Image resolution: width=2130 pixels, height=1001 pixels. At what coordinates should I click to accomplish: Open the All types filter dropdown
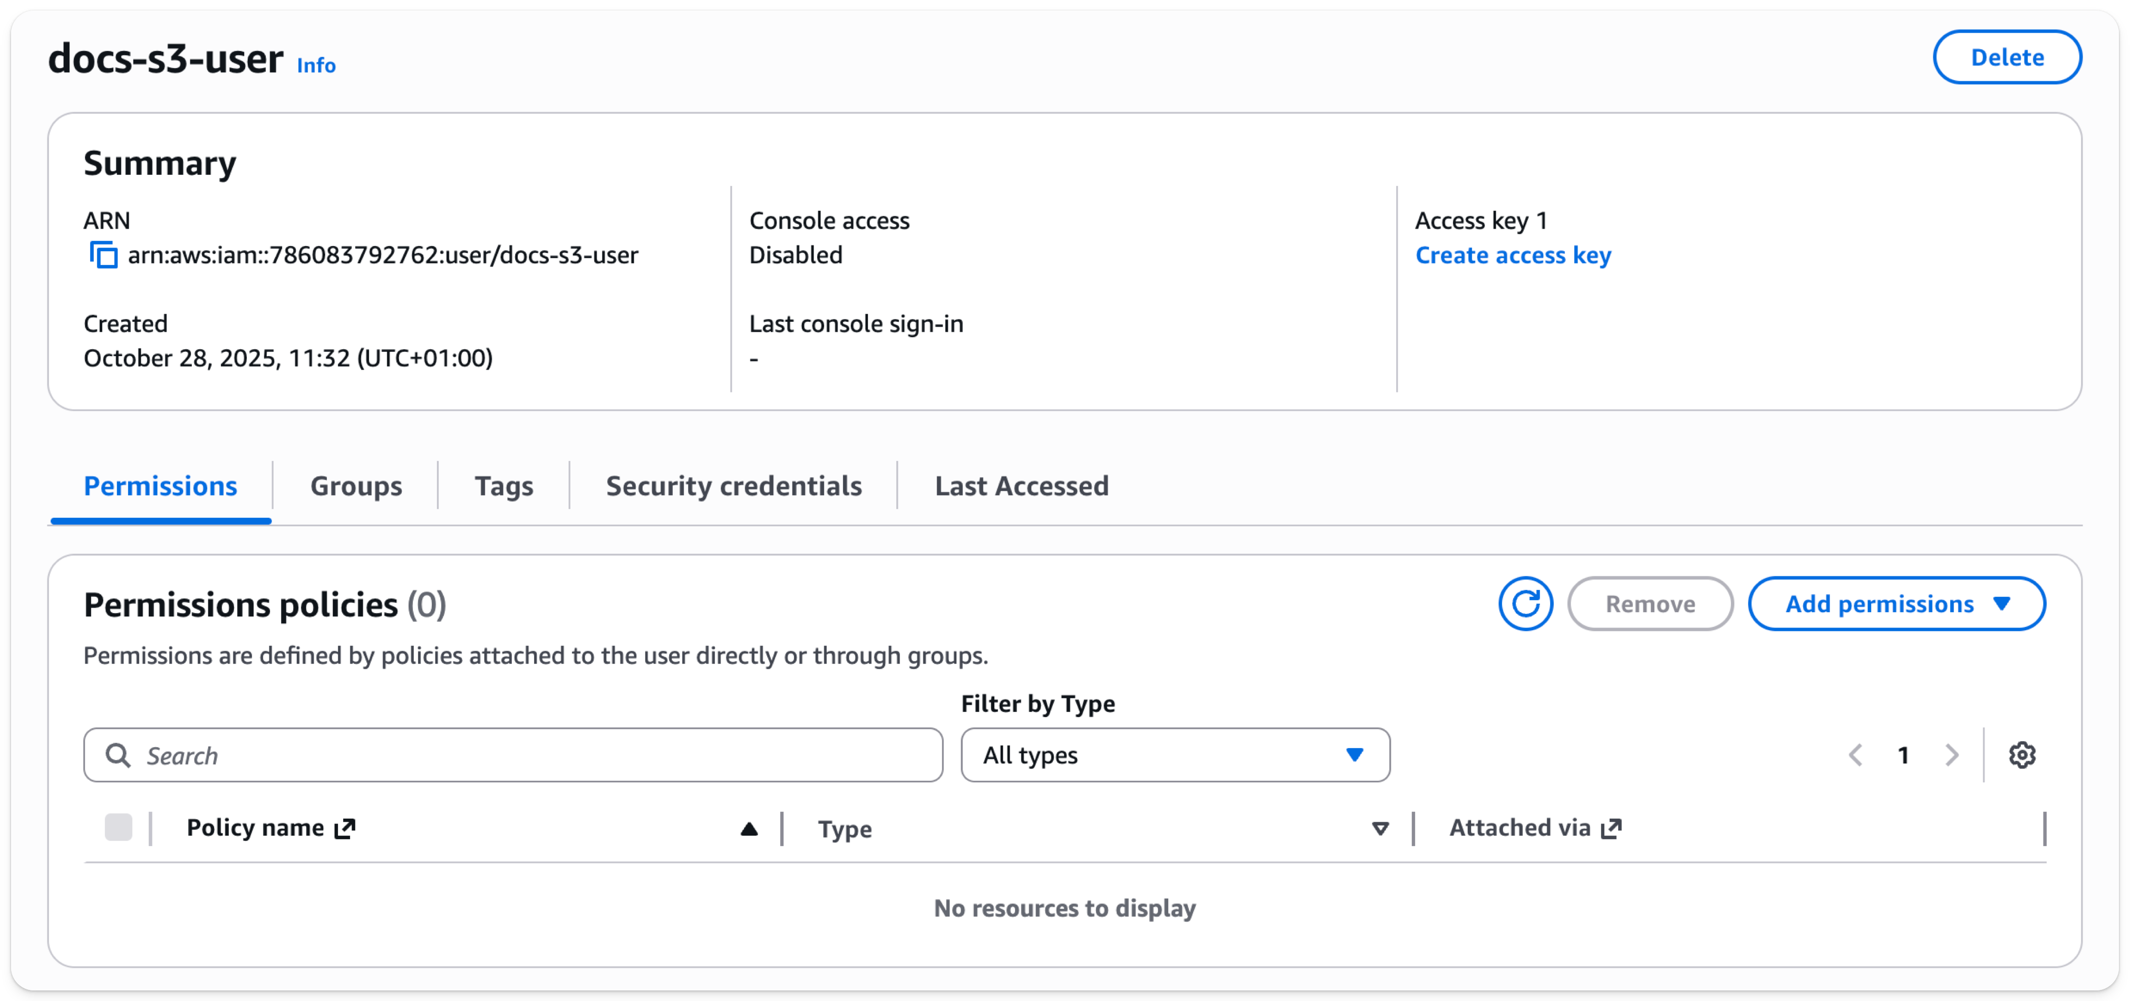pyautogui.click(x=1174, y=754)
